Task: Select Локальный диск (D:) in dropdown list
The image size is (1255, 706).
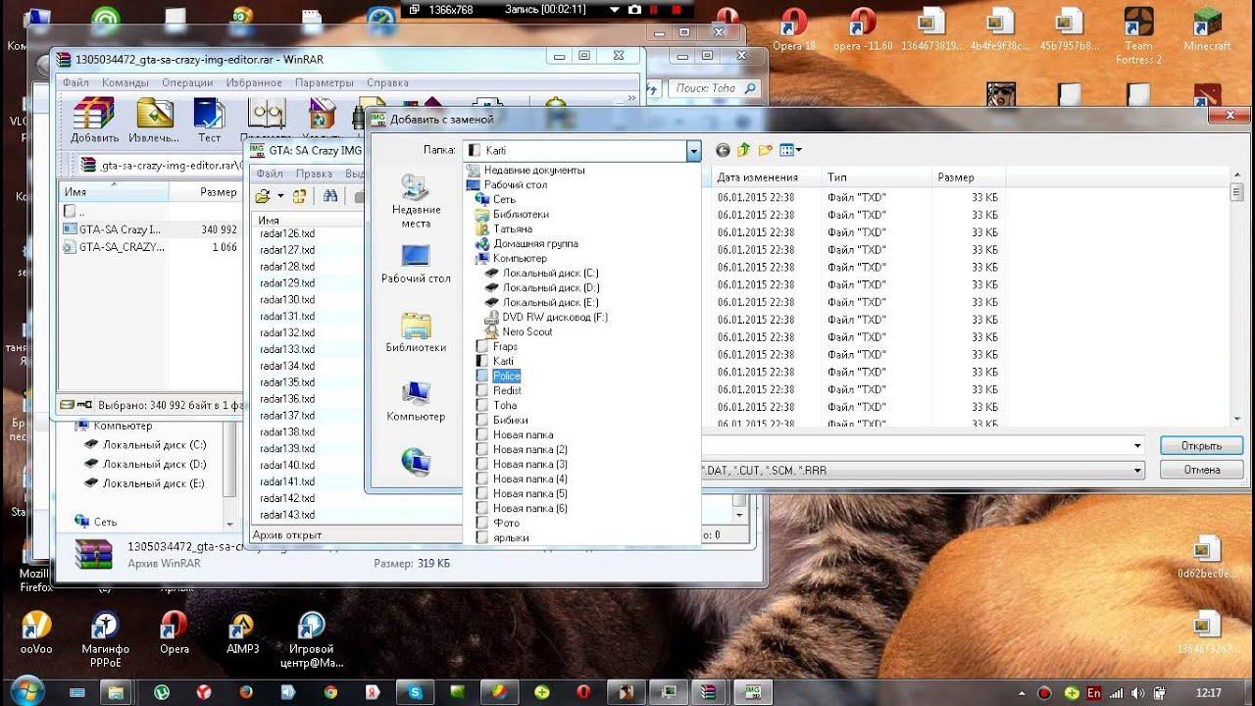Action: point(550,287)
